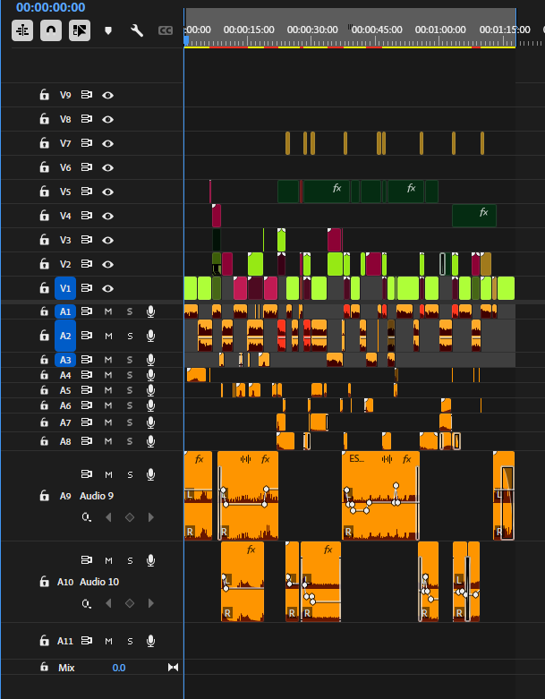Go to next keyframe on Audio 9
Image resolution: width=545 pixels, height=699 pixels.
point(151,517)
